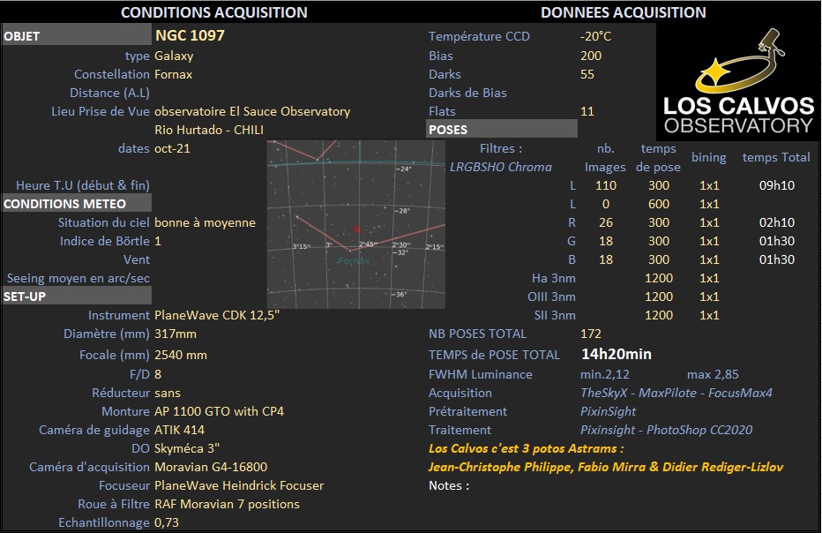The image size is (822, 533).
Task: Select the dates value oct-21
Action: tap(172, 148)
